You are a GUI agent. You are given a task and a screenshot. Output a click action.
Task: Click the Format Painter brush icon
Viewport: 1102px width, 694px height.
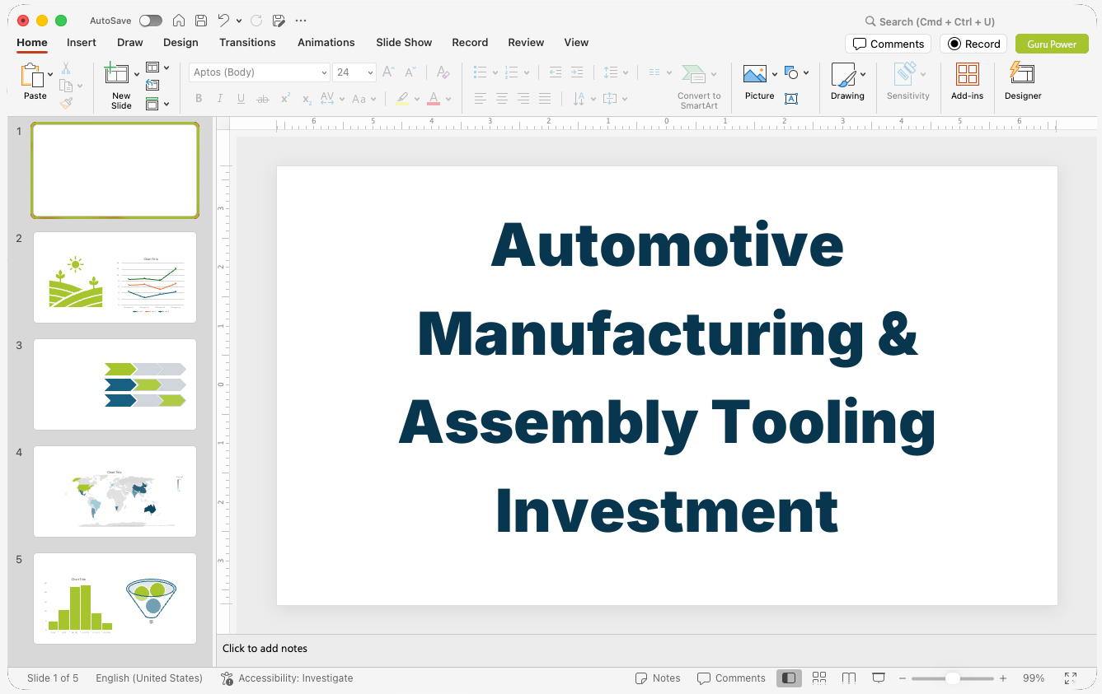(x=66, y=103)
